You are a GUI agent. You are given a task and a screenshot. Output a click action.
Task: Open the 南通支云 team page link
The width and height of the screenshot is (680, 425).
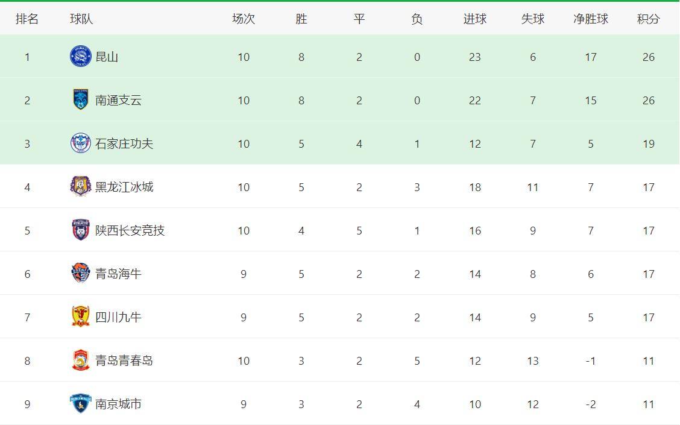click(118, 100)
